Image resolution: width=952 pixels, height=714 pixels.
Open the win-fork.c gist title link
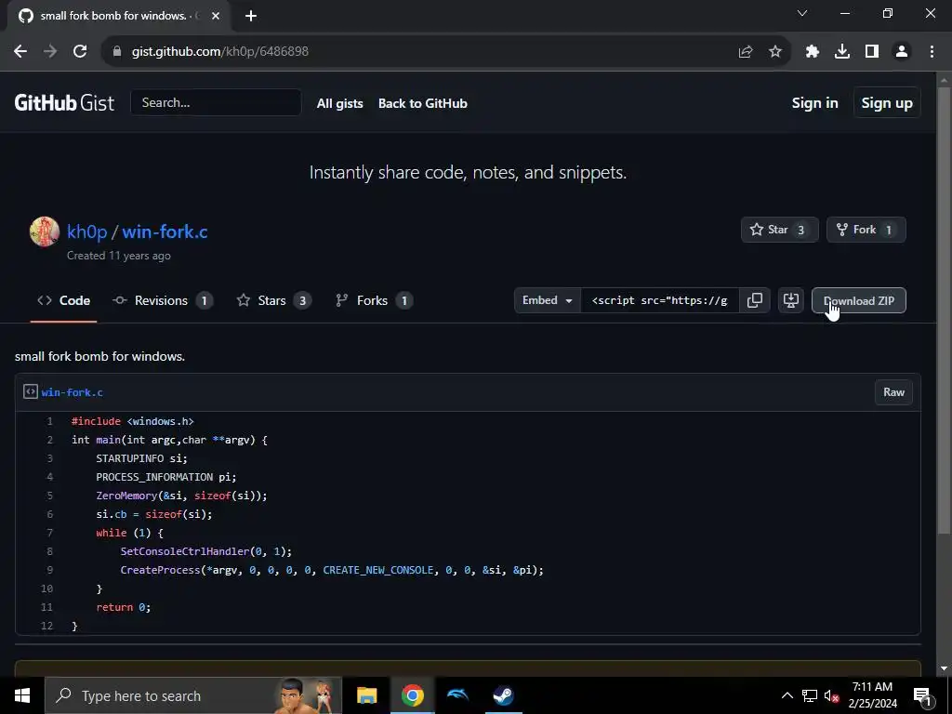click(x=165, y=231)
